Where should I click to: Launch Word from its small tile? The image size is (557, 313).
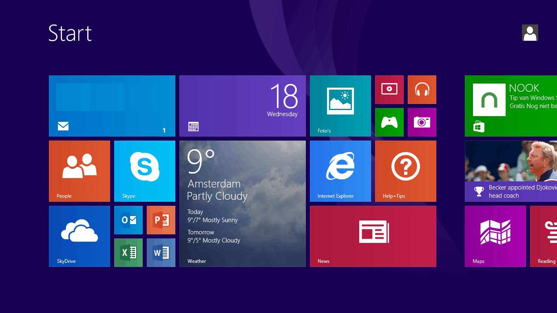(161, 253)
